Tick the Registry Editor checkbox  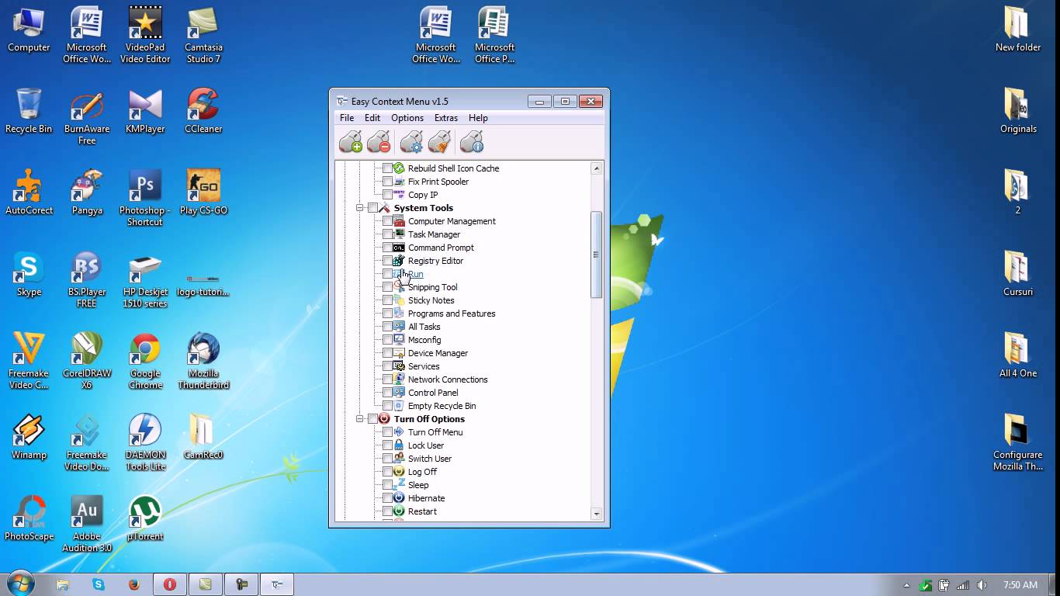pyautogui.click(x=387, y=261)
